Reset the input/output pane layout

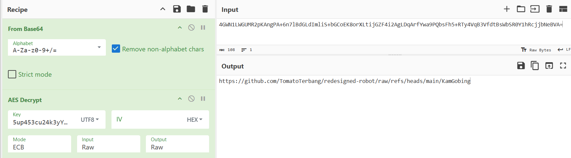(563, 9)
